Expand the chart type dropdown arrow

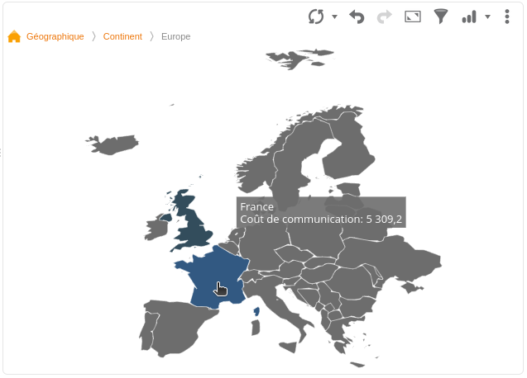click(487, 17)
